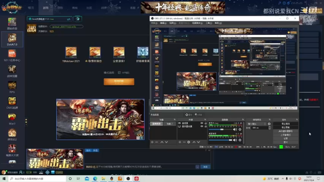
Task: Remove the selected scene with the minus icon in OBS
Action: (x=157, y=142)
